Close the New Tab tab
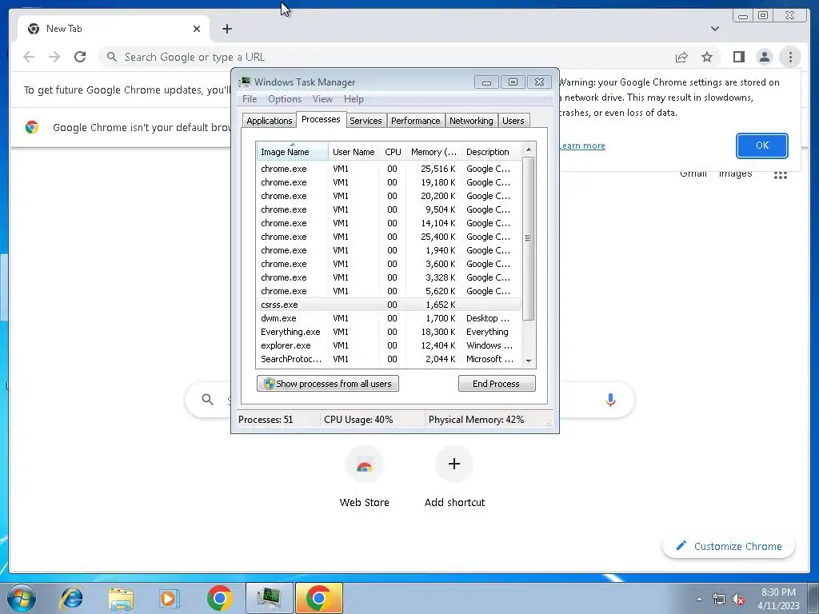819x614 pixels. (197, 29)
